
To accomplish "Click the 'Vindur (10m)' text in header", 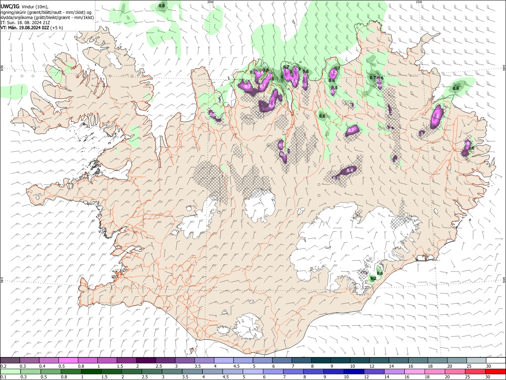I will click(35, 6).
